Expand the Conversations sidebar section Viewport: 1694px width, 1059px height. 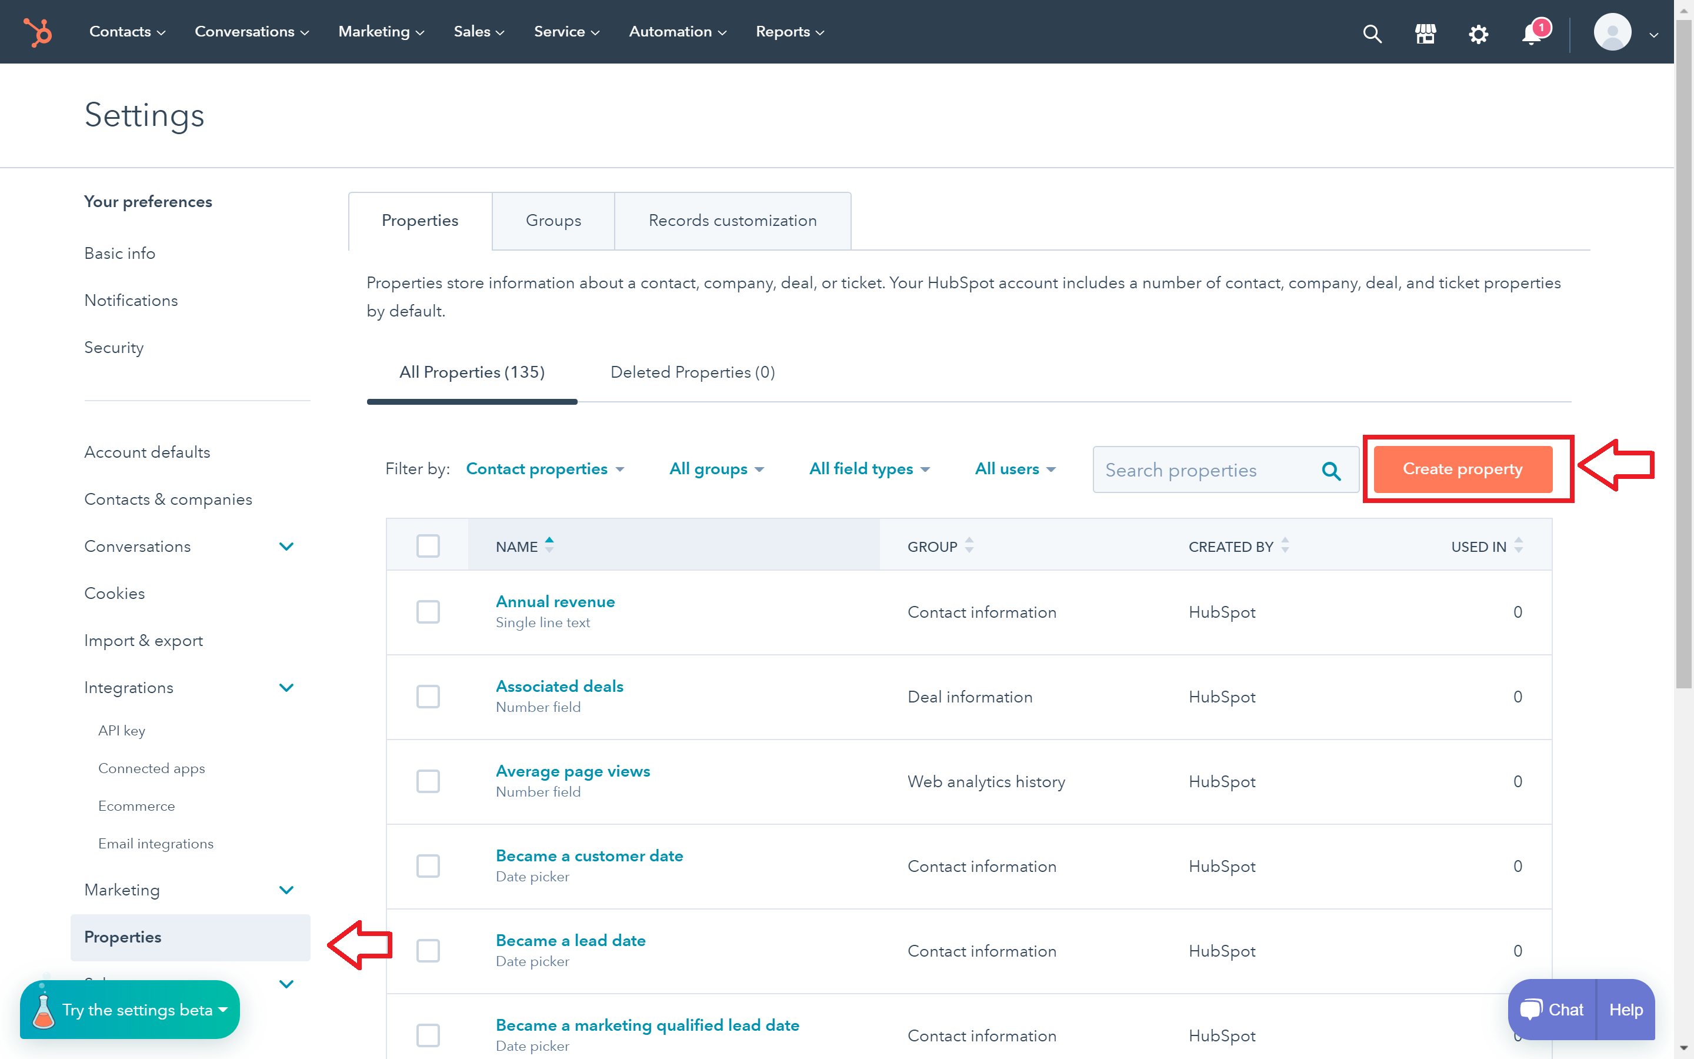(286, 547)
